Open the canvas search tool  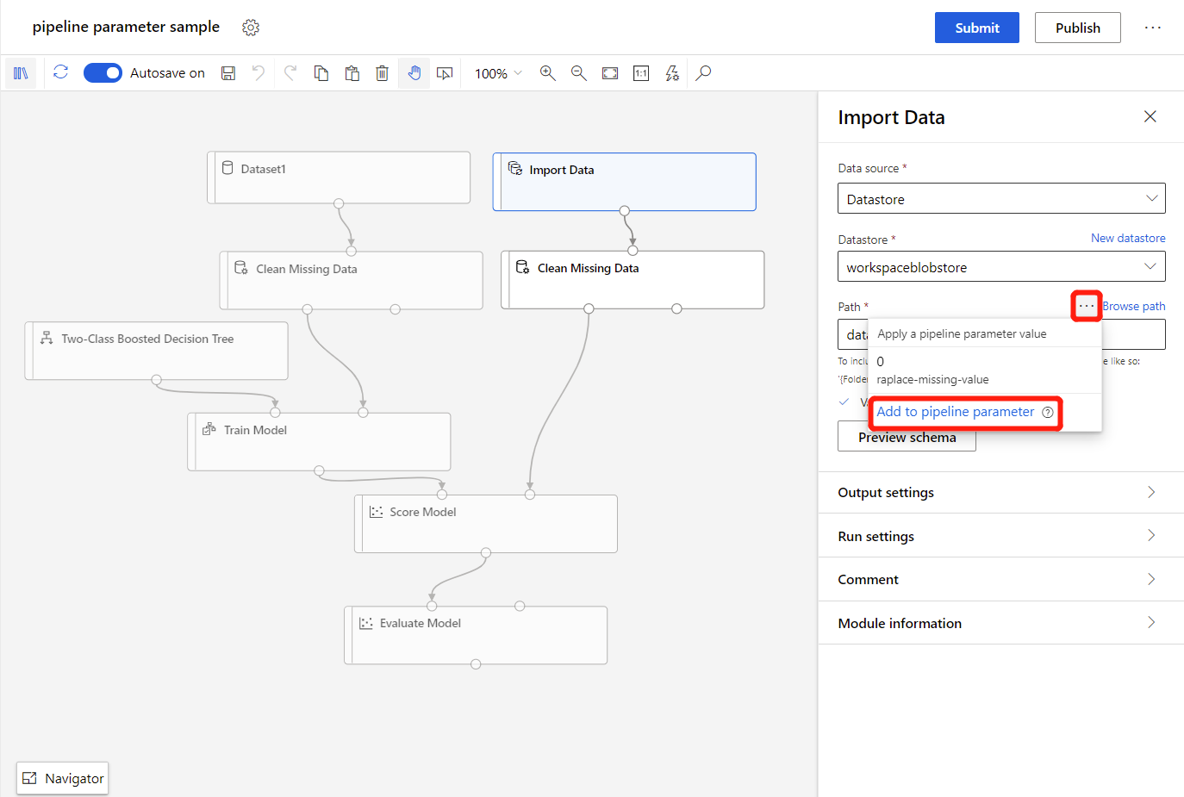(x=703, y=73)
